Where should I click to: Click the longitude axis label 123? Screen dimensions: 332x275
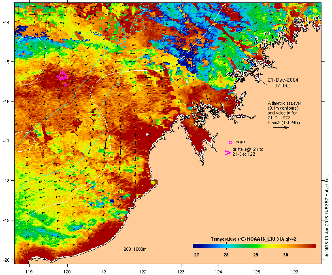[181, 272]
